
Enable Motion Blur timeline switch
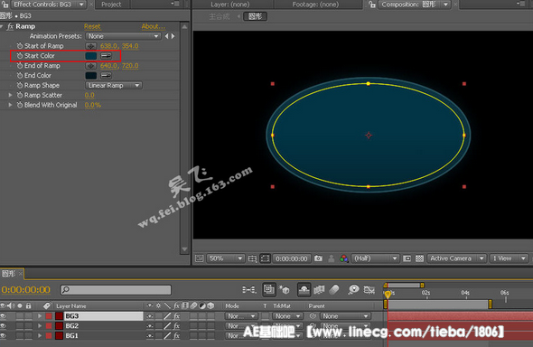pyautogui.click(x=334, y=289)
